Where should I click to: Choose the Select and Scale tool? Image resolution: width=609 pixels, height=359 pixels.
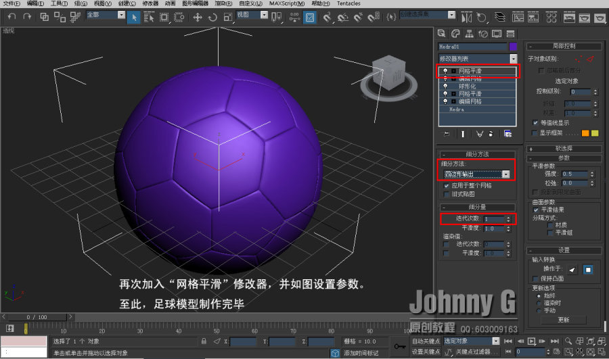pos(227,17)
